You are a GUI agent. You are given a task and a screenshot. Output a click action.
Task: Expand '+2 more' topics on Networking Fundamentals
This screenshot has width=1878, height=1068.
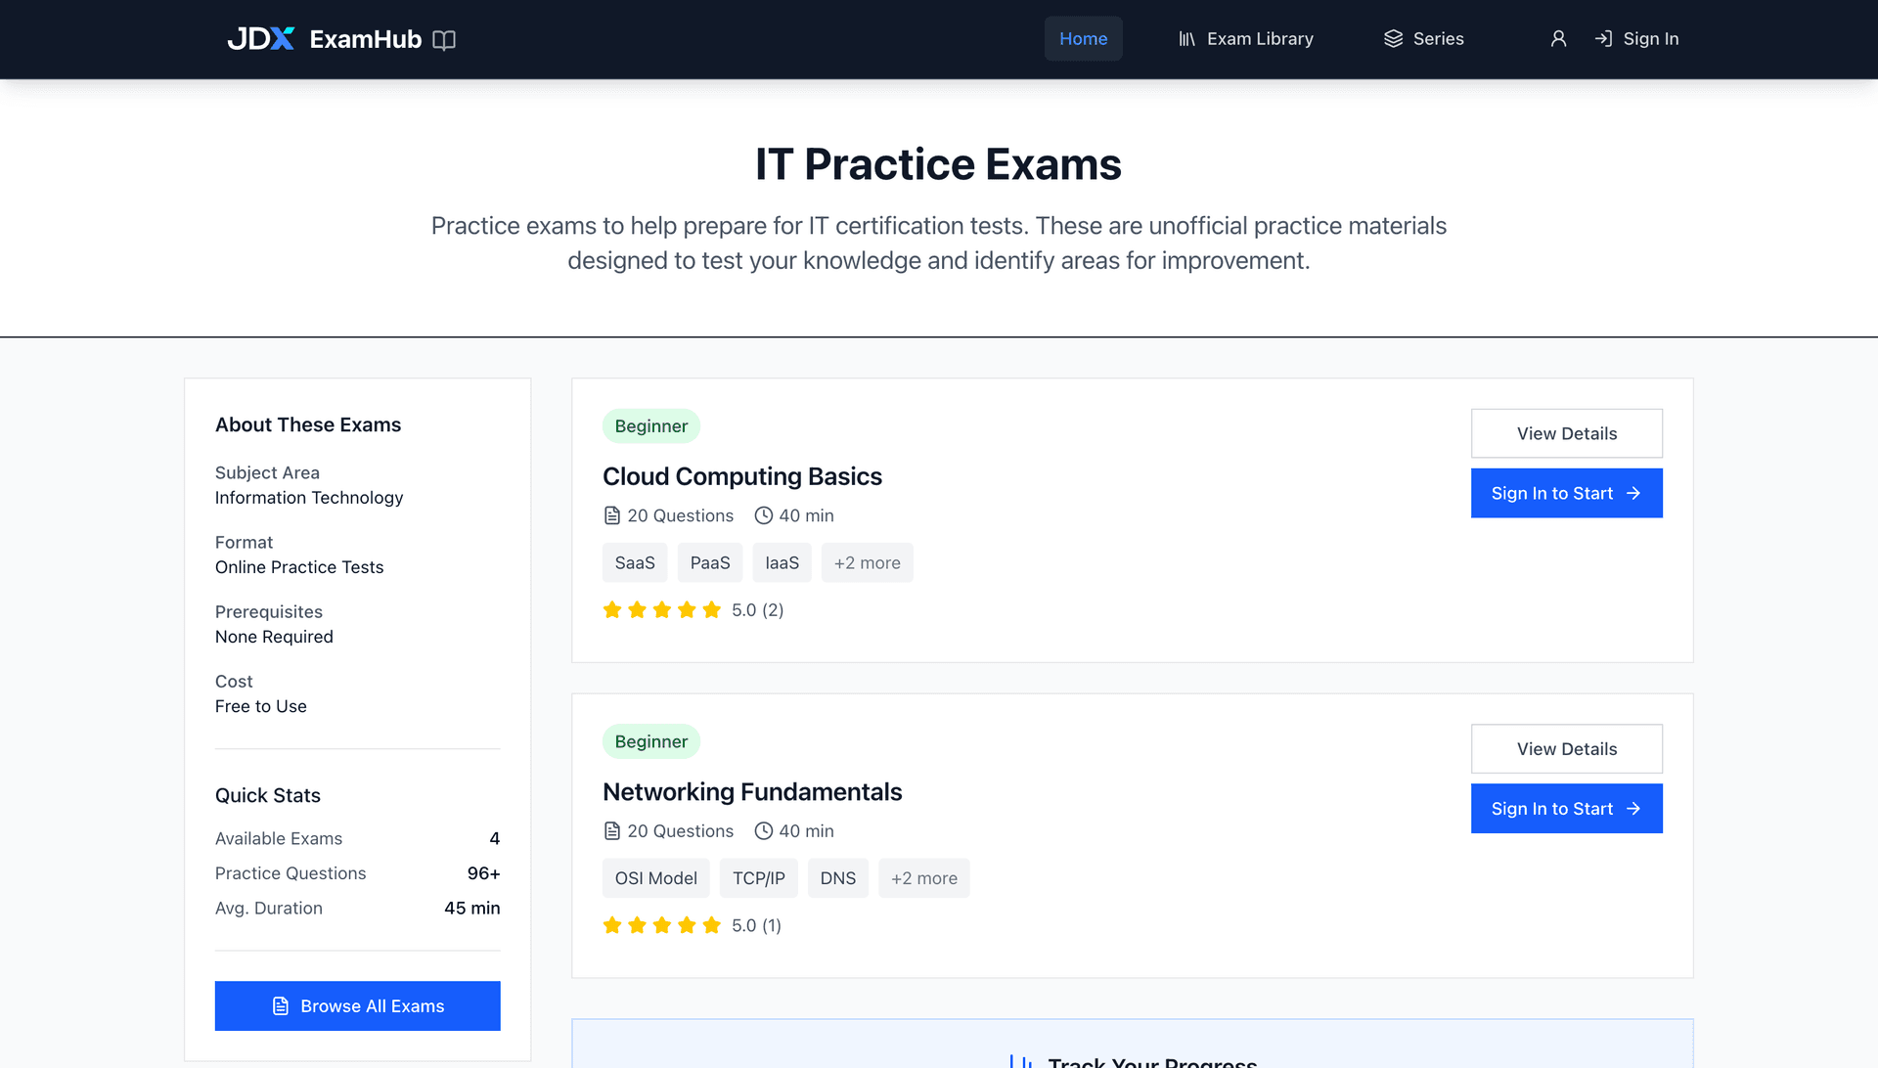923,877
